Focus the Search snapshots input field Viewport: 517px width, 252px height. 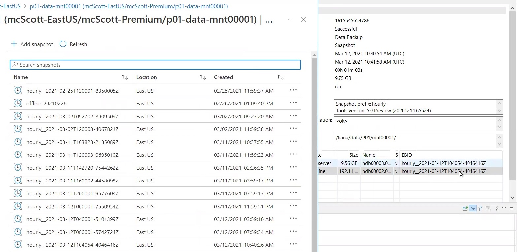click(x=158, y=65)
